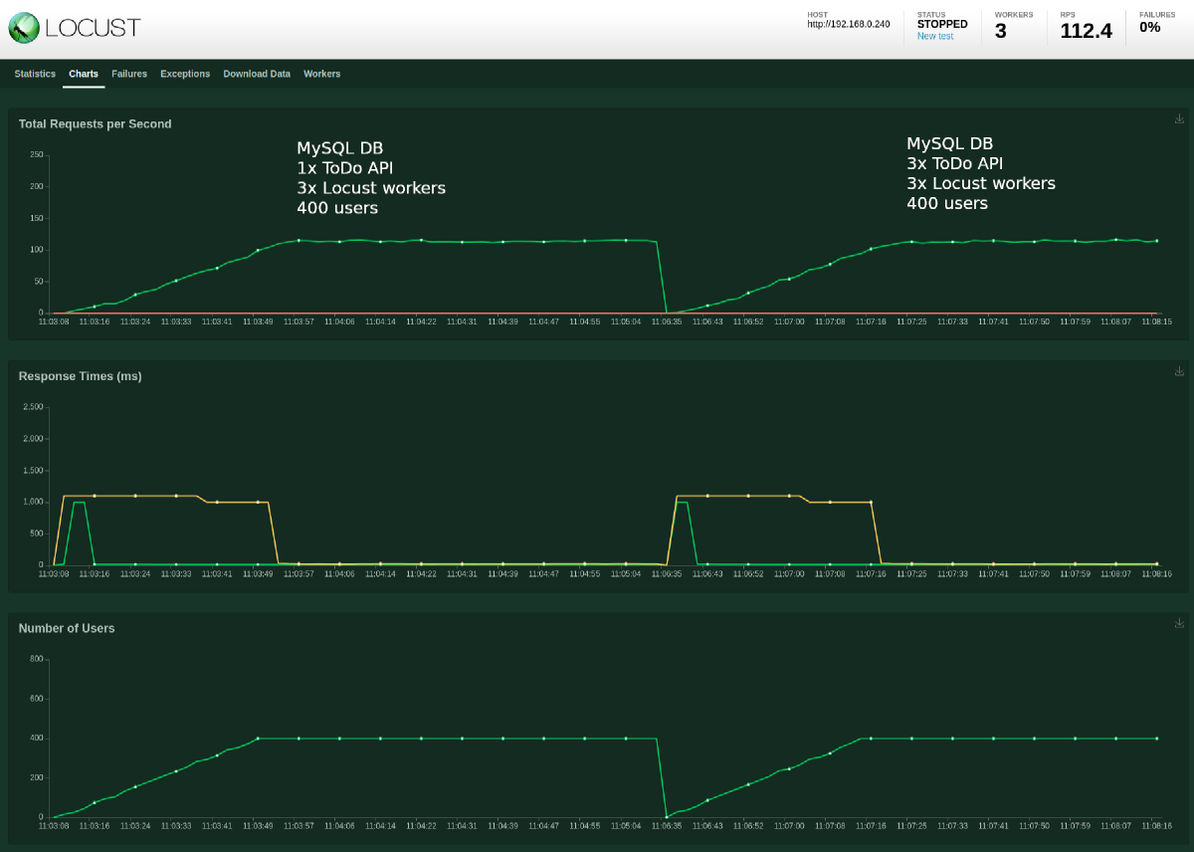Click the 2,500 label on the Response Times axis
Image resolution: width=1194 pixels, height=852 pixels.
pyautogui.click(x=32, y=407)
